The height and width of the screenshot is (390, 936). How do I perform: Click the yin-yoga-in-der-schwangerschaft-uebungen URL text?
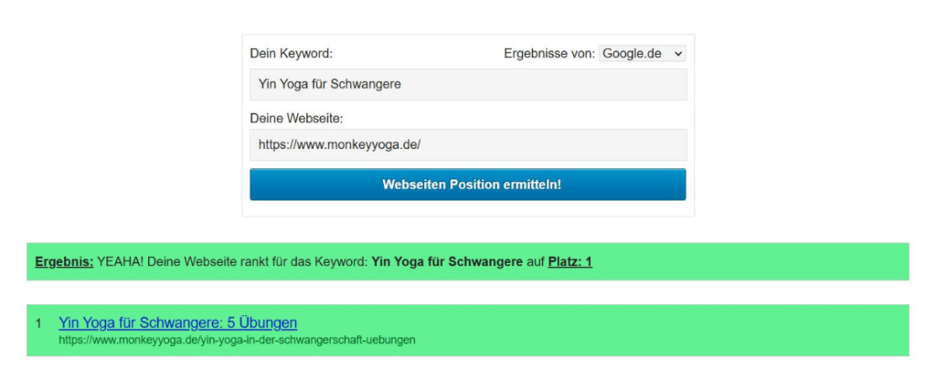click(x=237, y=340)
